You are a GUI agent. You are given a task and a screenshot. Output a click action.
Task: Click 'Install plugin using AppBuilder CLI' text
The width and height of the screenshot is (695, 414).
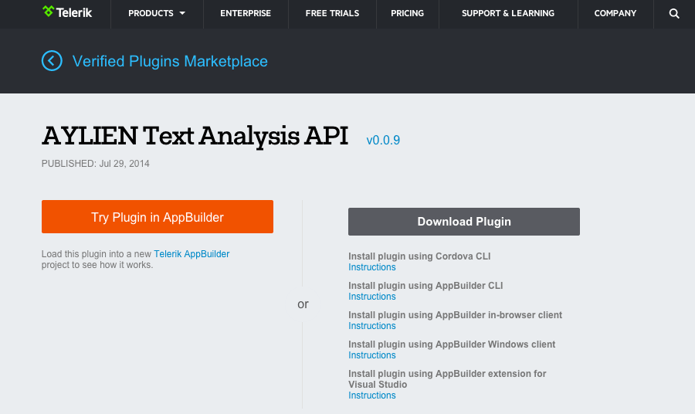click(425, 286)
